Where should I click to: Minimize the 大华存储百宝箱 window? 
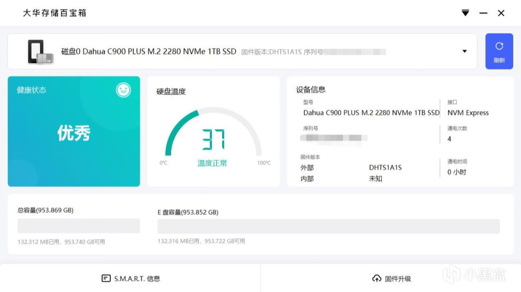[483, 13]
